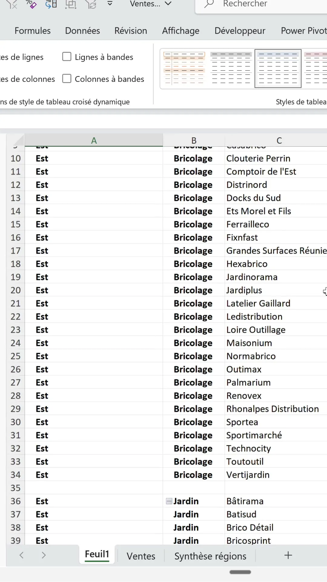
Task: Select the whole sheet corner triangle
Action: 18,140
